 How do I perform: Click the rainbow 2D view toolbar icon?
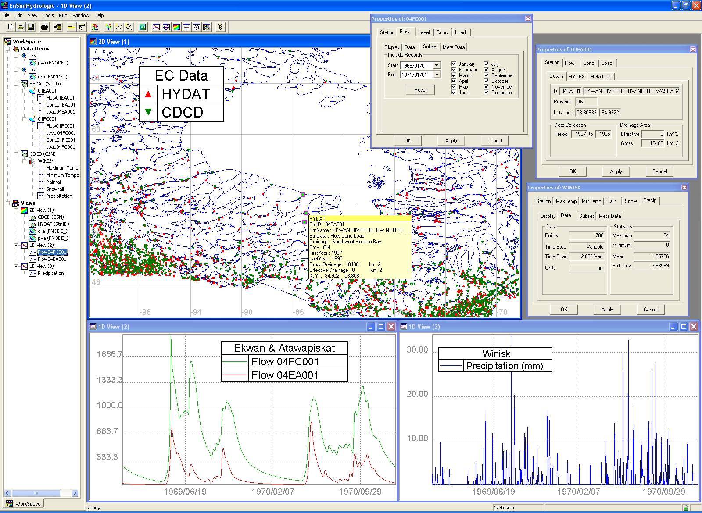click(x=176, y=27)
